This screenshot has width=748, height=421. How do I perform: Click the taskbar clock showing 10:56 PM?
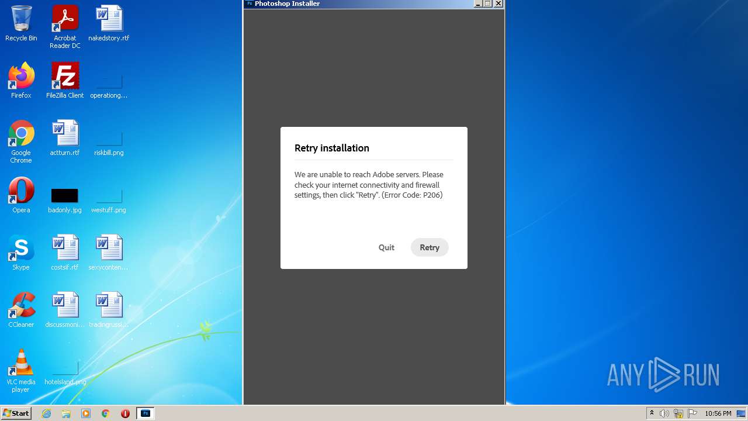coord(718,413)
